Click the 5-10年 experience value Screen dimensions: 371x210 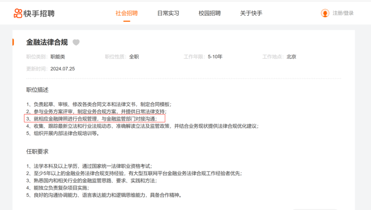[x=215, y=57]
